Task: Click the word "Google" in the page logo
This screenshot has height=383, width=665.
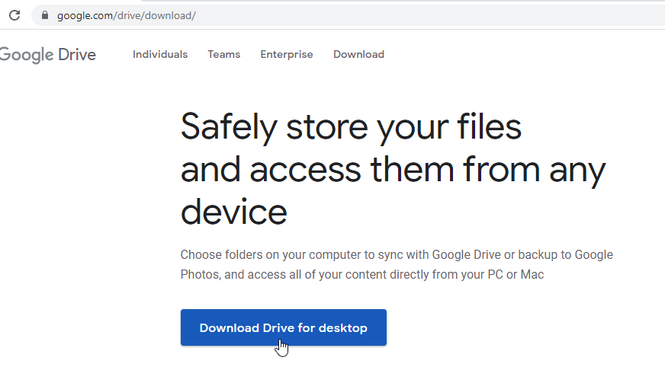Action: tap(27, 55)
